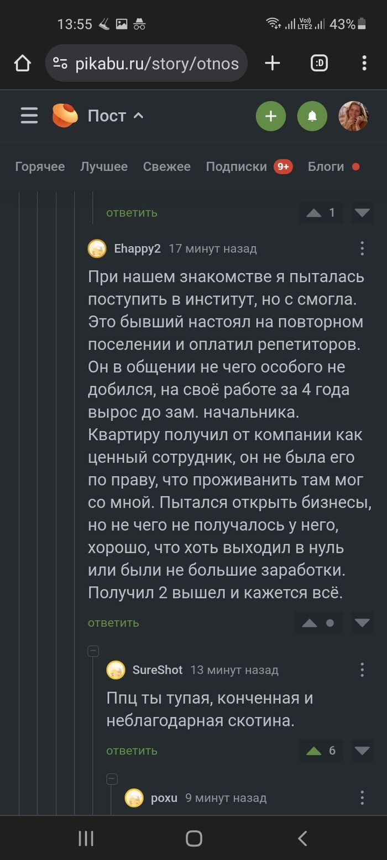Collapse the SureShot comment thread

[93, 651]
